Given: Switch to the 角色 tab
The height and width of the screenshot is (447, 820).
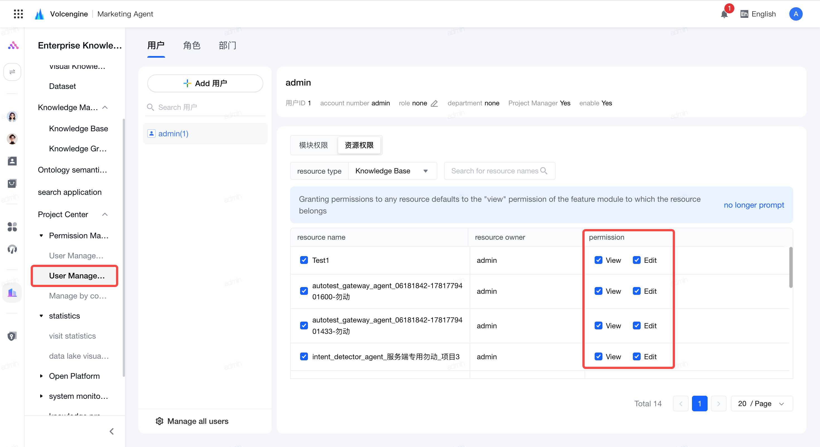Looking at the screenshot, I should point(192,46).
